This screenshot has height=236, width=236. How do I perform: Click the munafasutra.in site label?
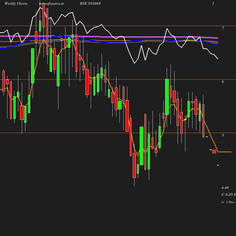(x=51, y=3)
